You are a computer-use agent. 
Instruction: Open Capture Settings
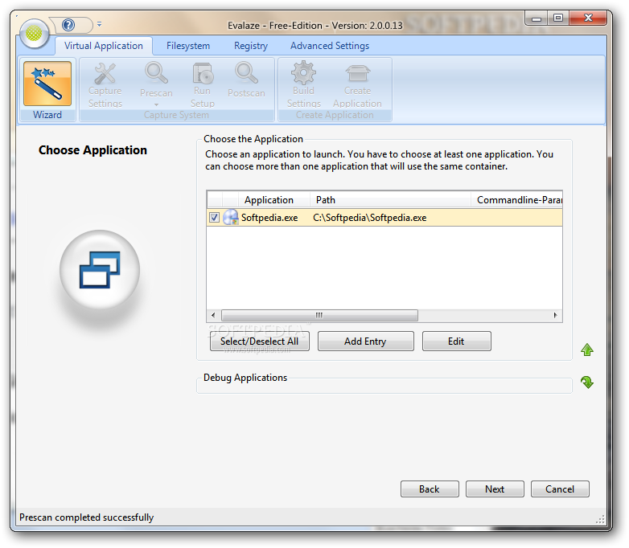click(105, 85)
